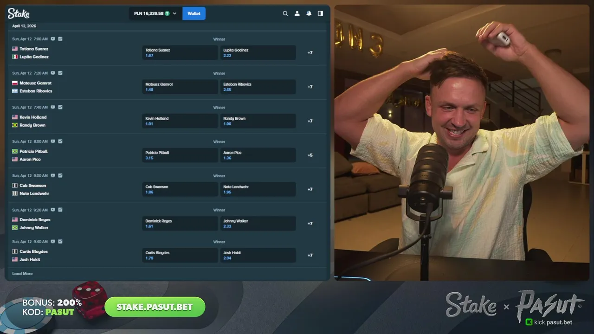Screen dimensions: 594x334
Task: Open Tatiana Suarez name in left column
Action: [34, 49]
